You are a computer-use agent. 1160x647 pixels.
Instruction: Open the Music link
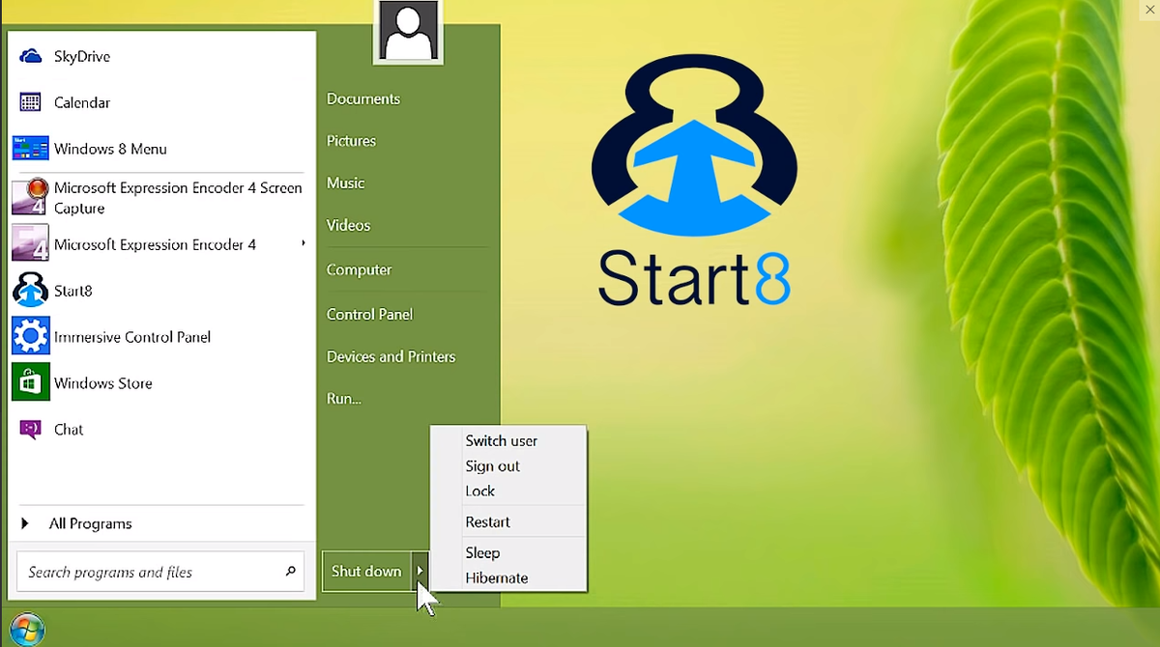click(x=345, y=183)
